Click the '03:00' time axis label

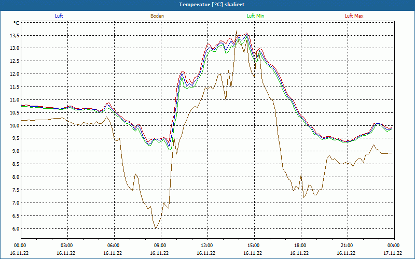(67, 246)
